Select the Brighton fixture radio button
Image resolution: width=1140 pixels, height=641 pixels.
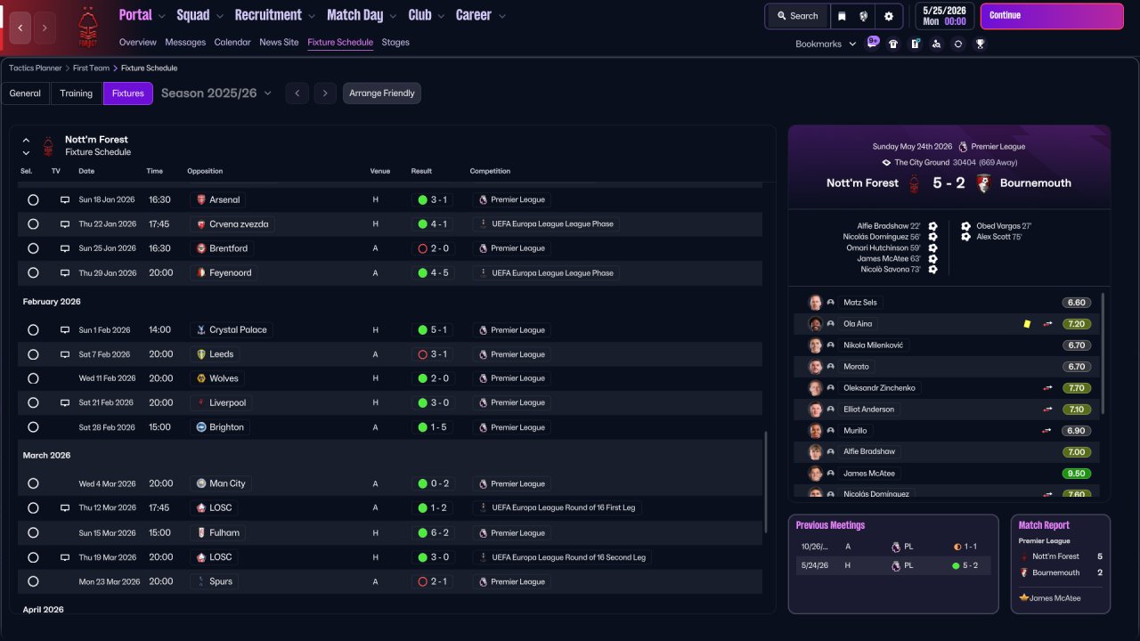33,427
